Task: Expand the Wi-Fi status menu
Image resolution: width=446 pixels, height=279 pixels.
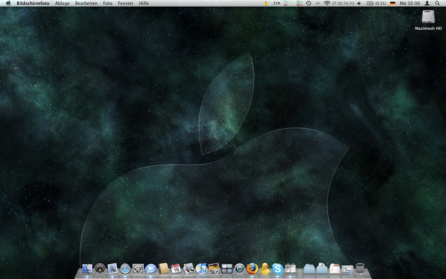Action: point(327,3)
